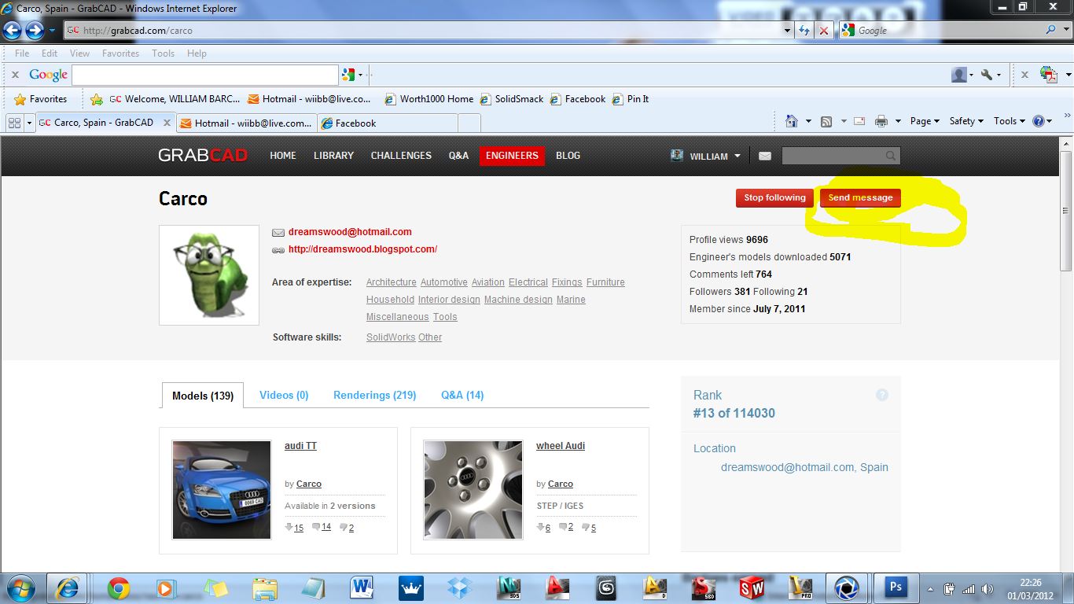This screenshot has height=604, width=1074.
Task: Click the Home house icon in command bar
Action: 792,121
